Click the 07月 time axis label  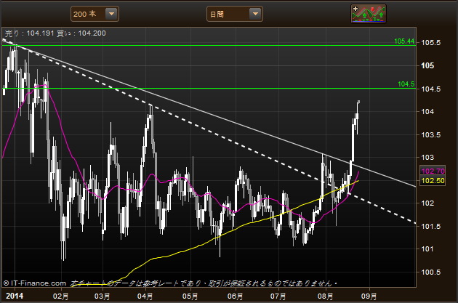pyautogui.click(x=278, y=296)
